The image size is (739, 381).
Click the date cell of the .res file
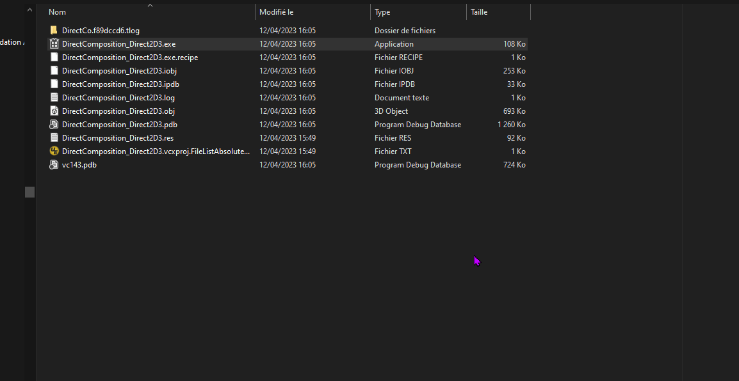click(x=288, y=138)
